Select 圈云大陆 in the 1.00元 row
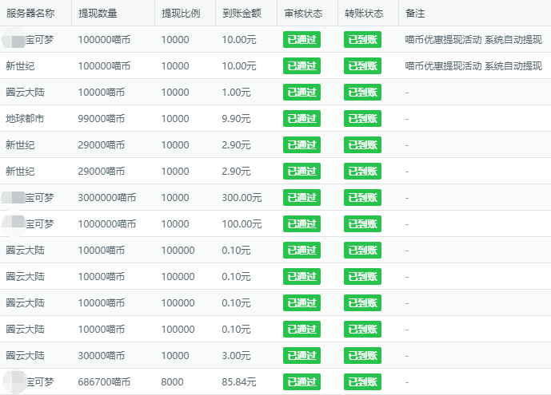Image resolution: width=551 pixels, height=395 pixels. point(25,93)
